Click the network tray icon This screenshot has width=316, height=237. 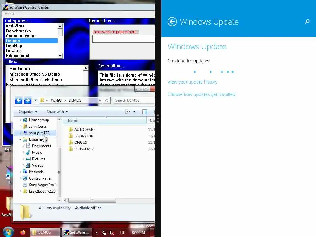point(104,233)
